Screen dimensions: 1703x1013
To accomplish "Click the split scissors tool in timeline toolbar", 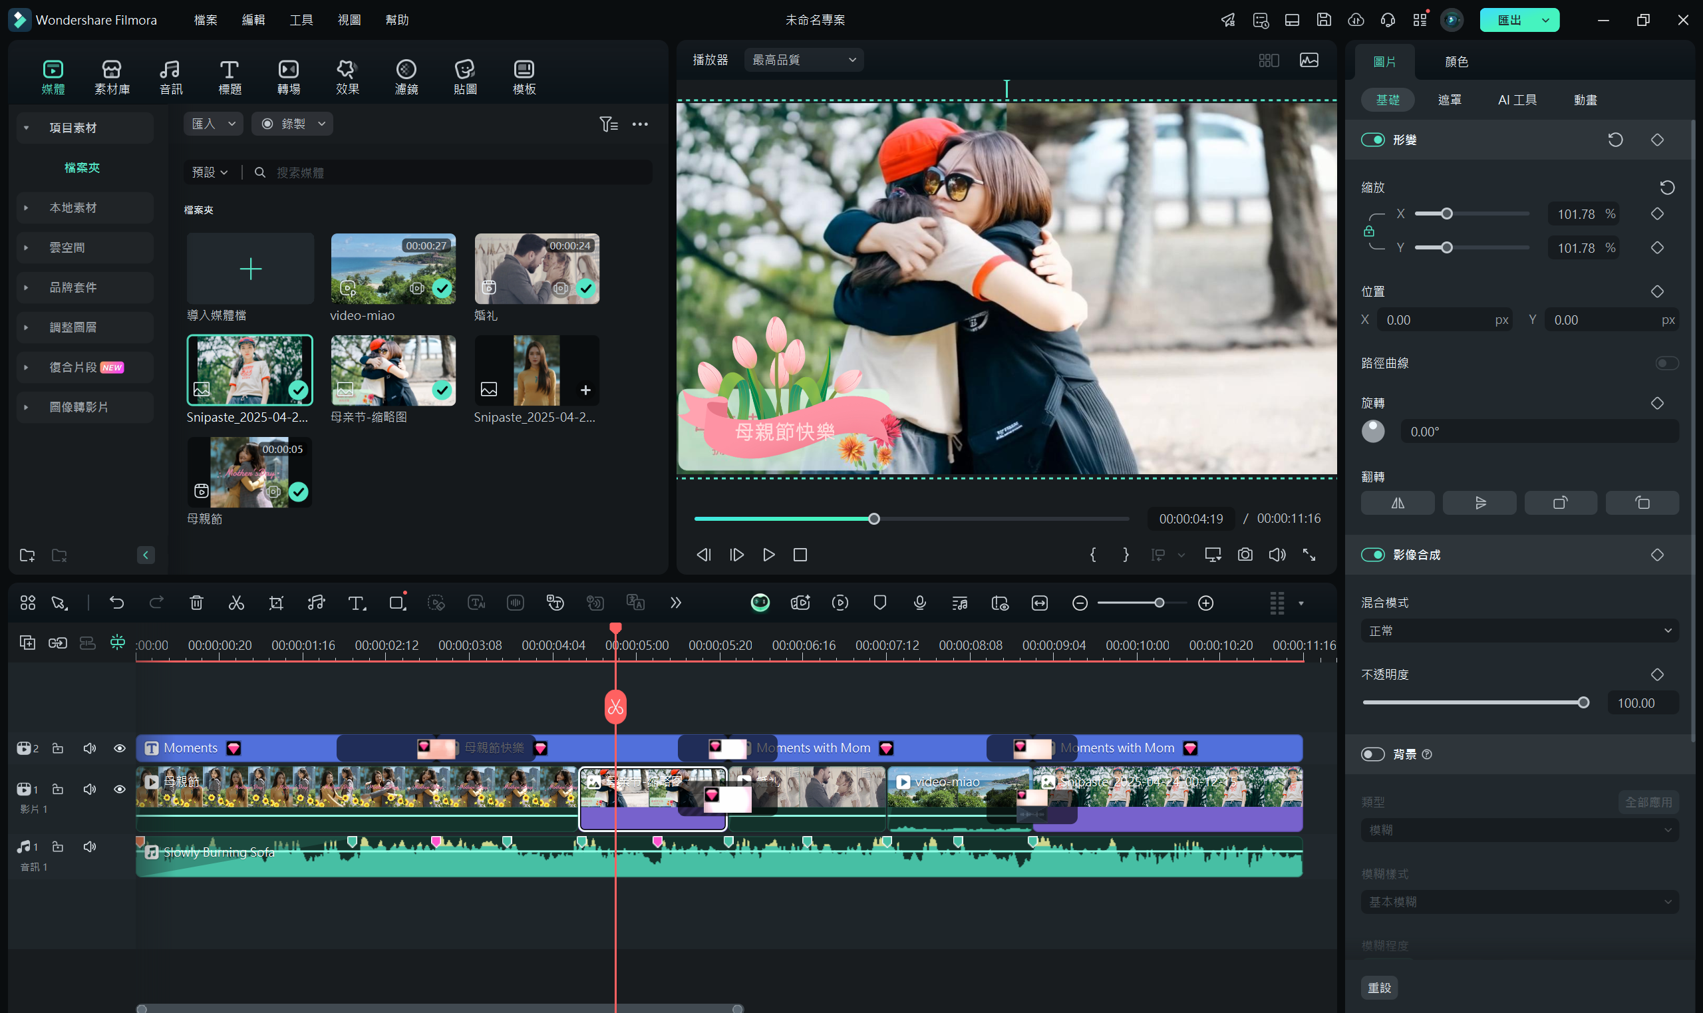I will pyautogui.click(x=236, y=603).
